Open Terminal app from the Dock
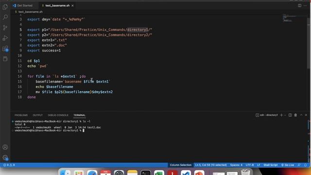 pos(146,173)
